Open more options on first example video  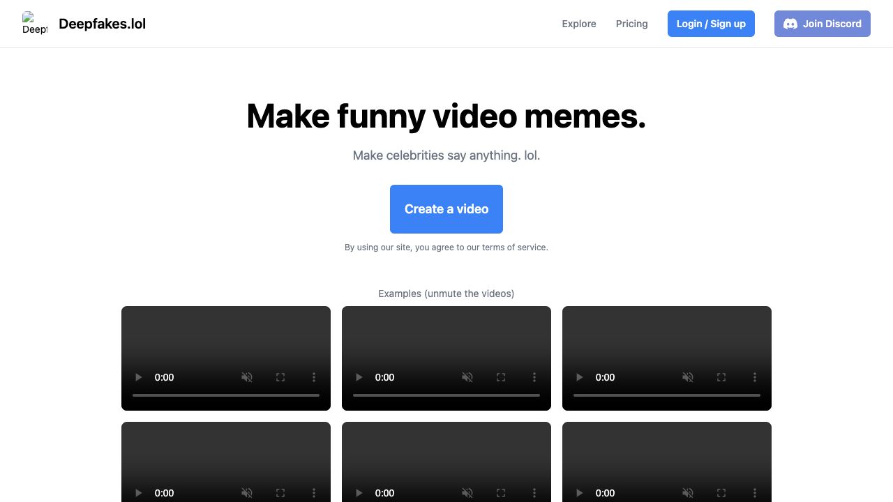pos(314,377)
